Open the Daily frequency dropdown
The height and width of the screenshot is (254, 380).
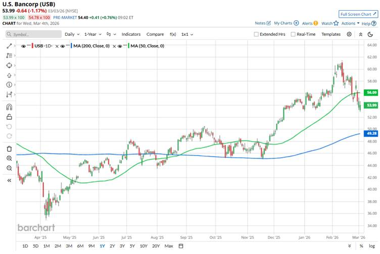(72, 34)
